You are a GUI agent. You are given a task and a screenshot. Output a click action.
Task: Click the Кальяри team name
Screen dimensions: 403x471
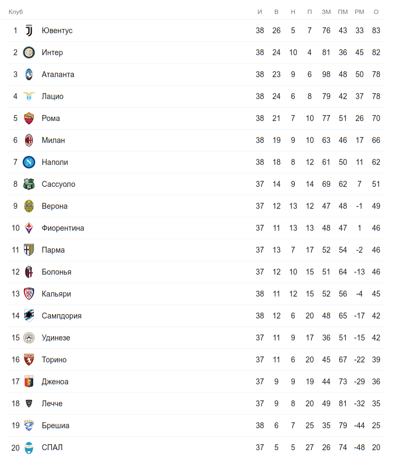tap(56, 294)
